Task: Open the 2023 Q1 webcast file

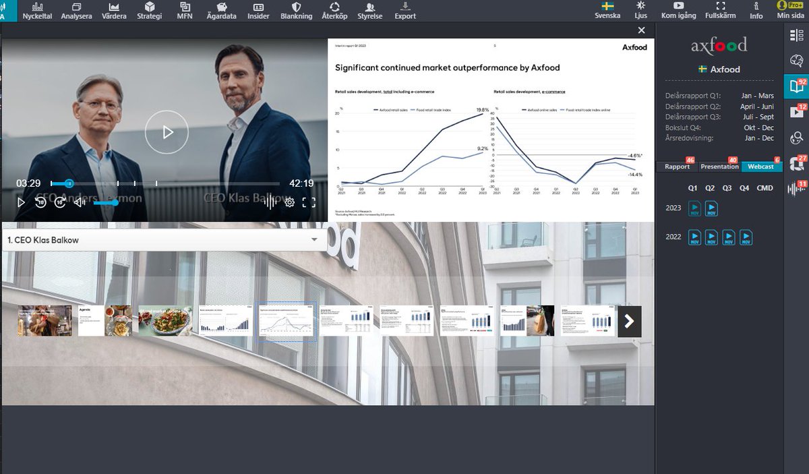Action: click(x=695, y=210)
